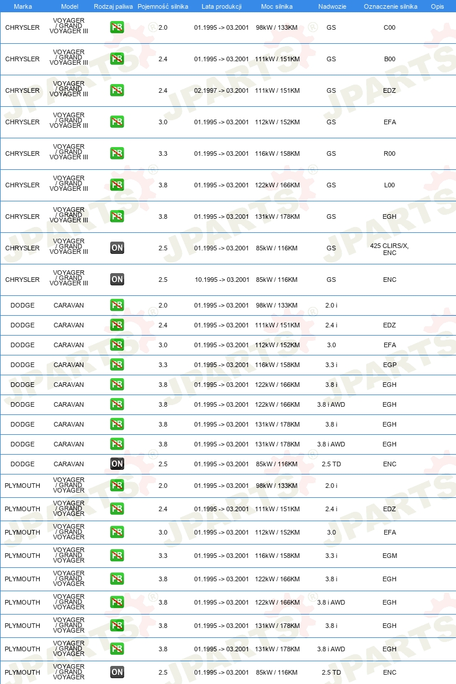Click '2.5 TD' in the Dodge Caravan row
The image size is (456, 684).
pos(331,464)
